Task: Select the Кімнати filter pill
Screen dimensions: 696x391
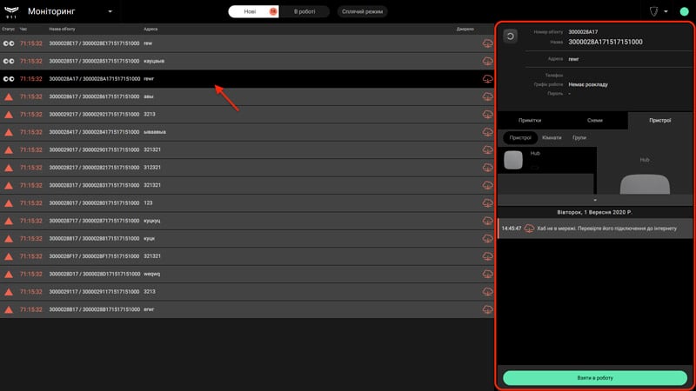Action: coord(552,138)
